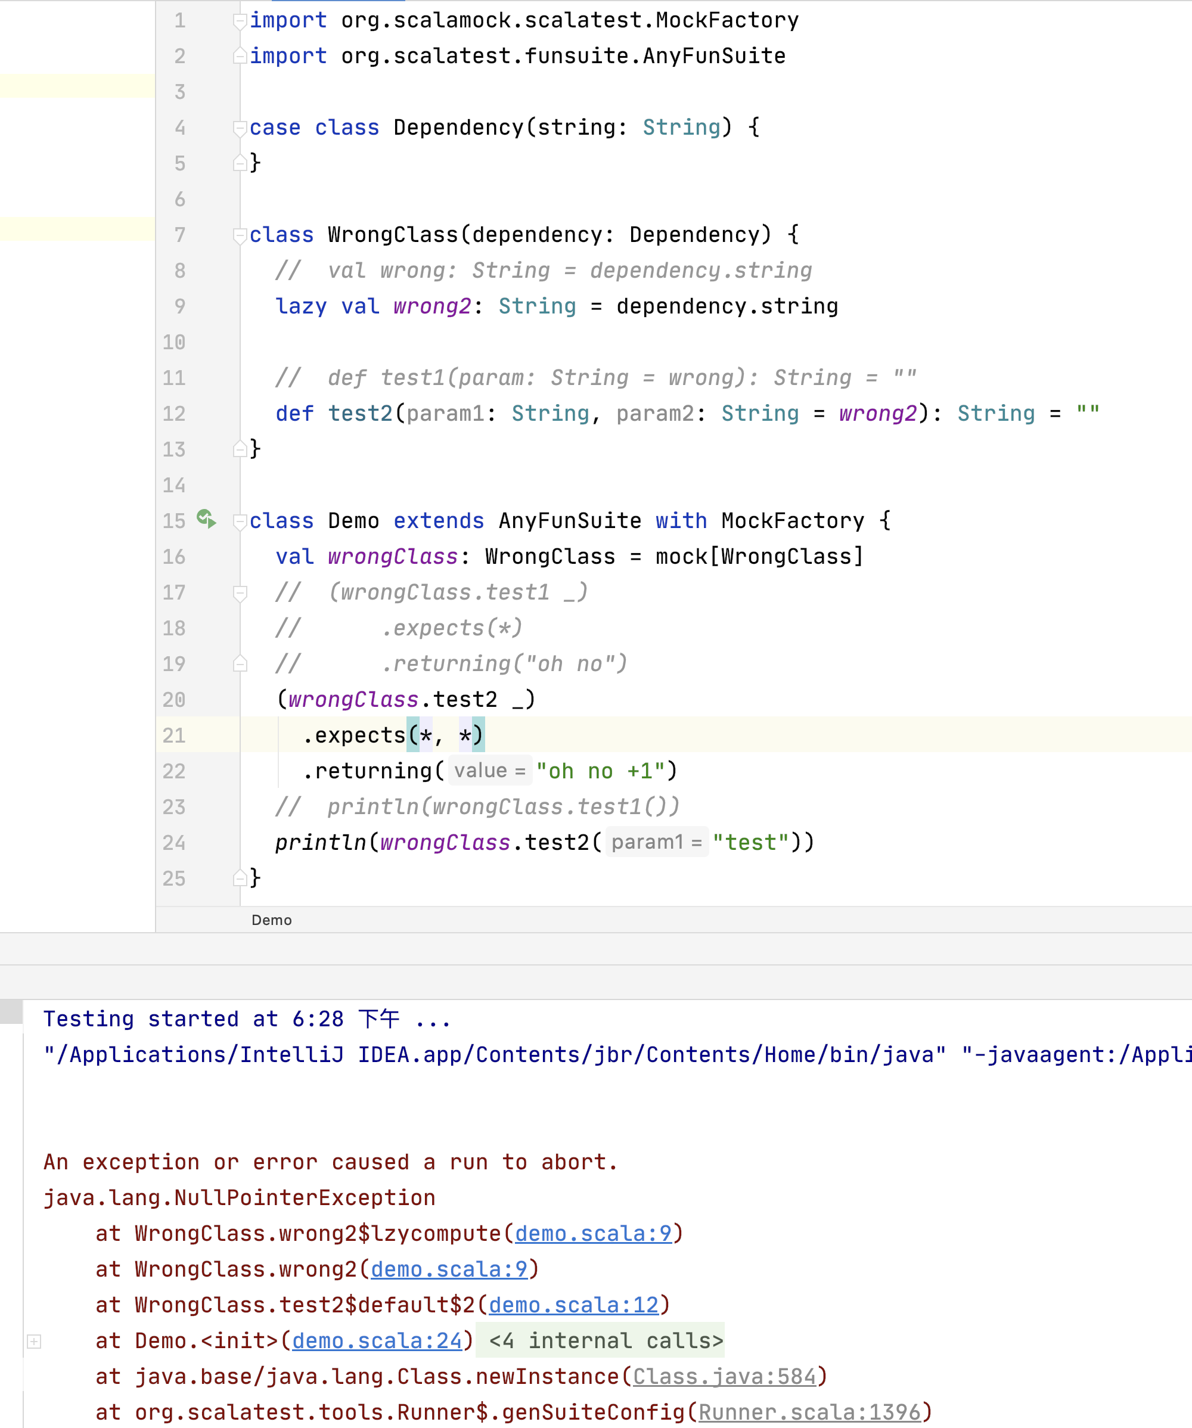Click the "oh no +1" string literal
Viewport: 1192px width, 1428px height.
click(600, 771)
